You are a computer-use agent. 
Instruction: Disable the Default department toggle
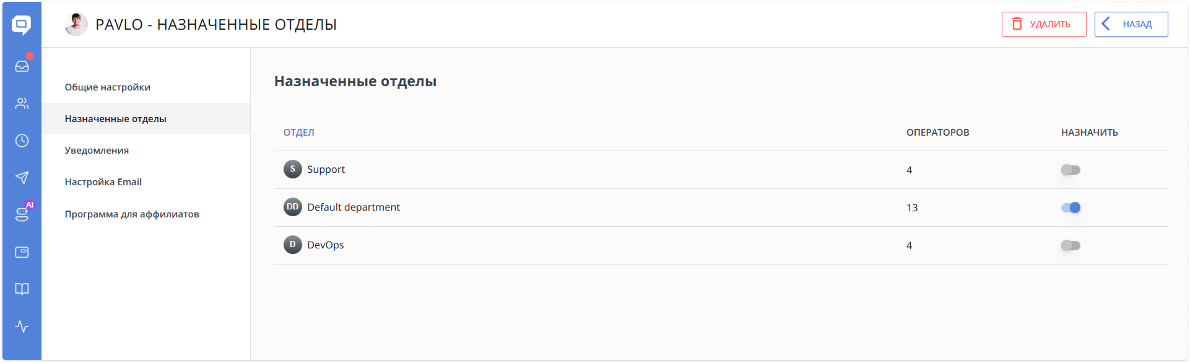click(1071, 208)
